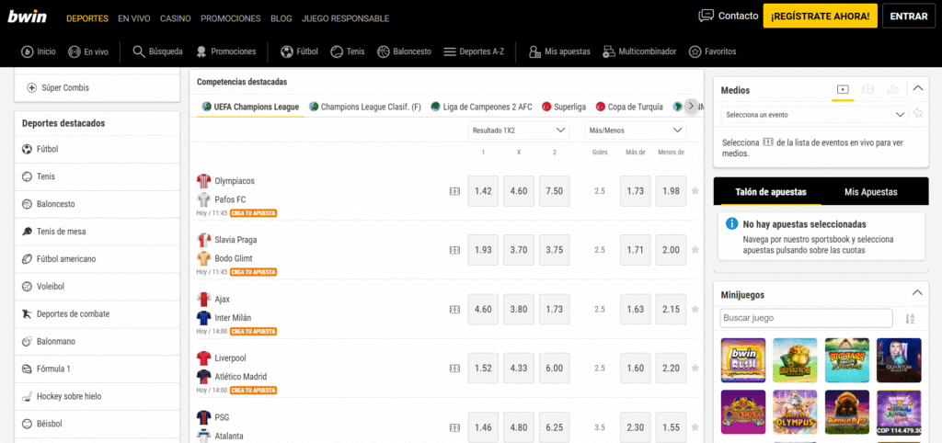The height and width of the screenshot is (443, 942).
Task: Select Fútbol americano in sidebar
Action: coord(98,258)
